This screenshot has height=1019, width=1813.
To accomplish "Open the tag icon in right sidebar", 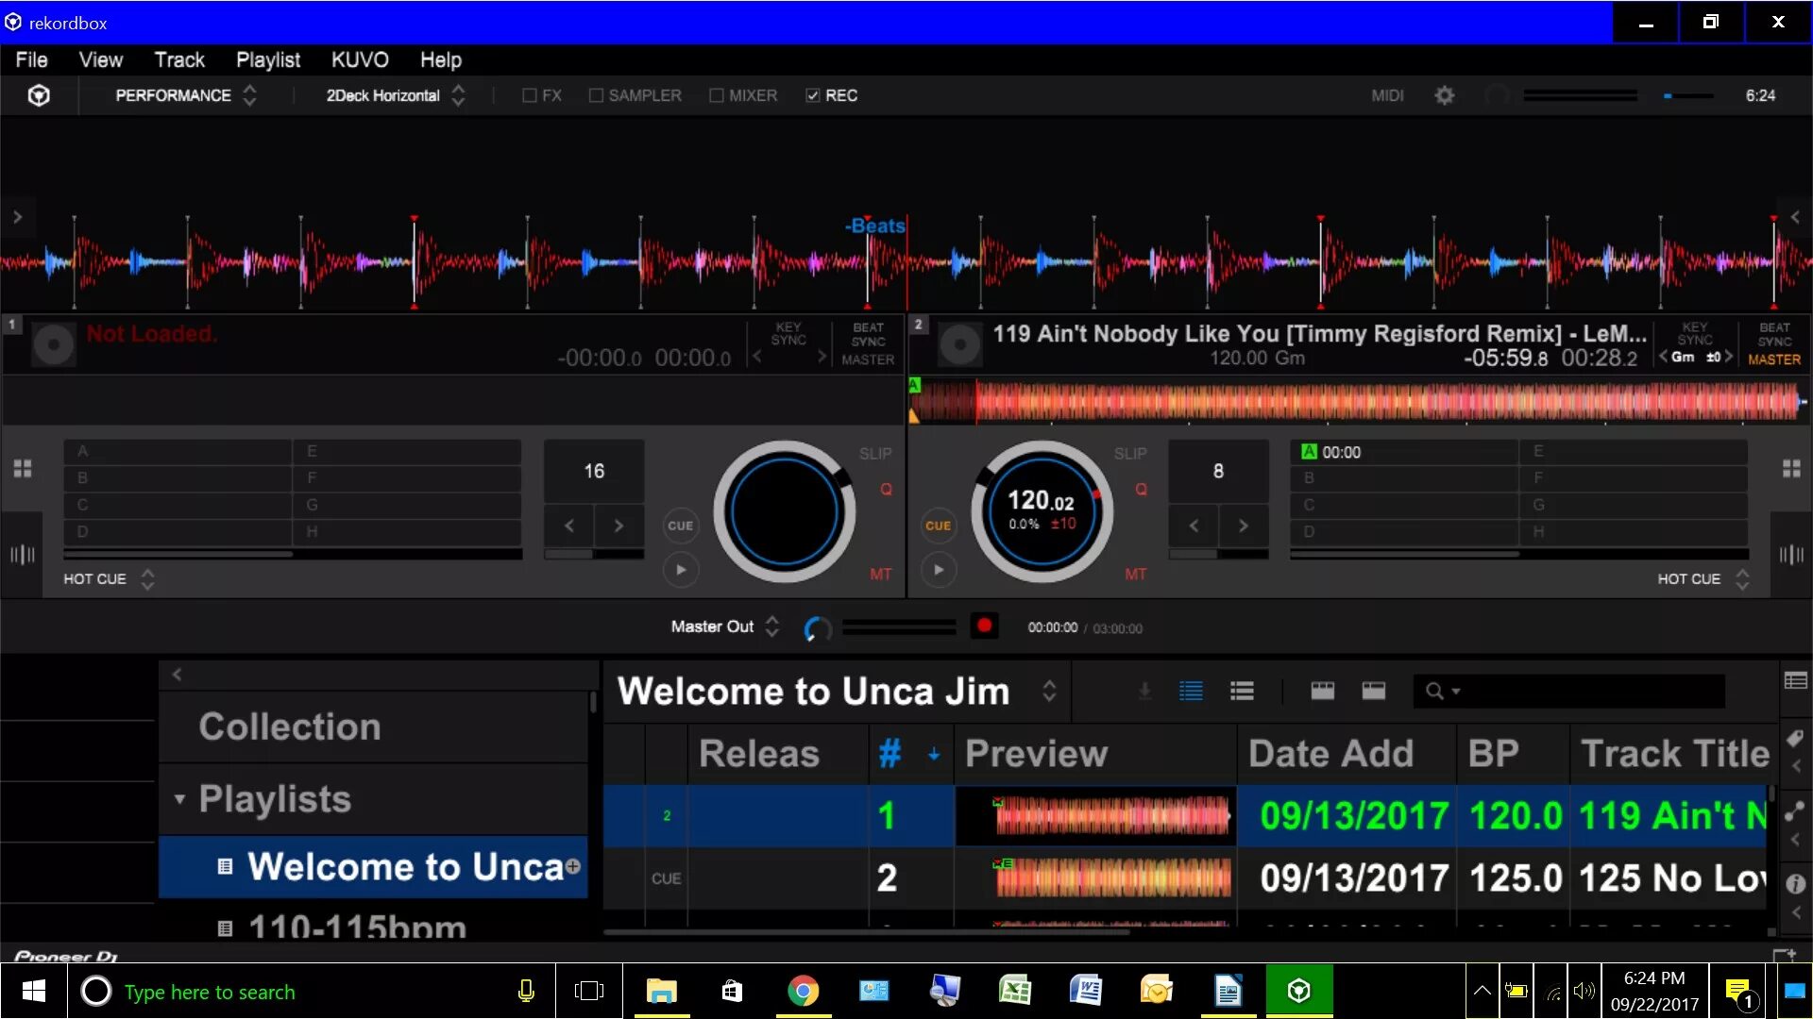I will coord(1795,738).
